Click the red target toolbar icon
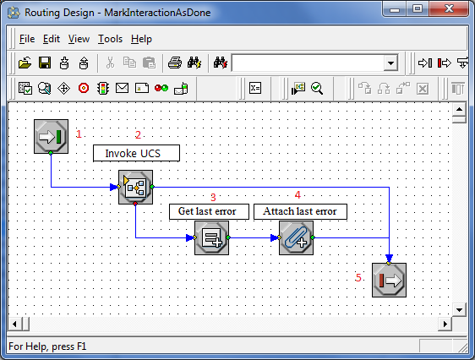This screenshot has height=360, width=475. [84, 89]
